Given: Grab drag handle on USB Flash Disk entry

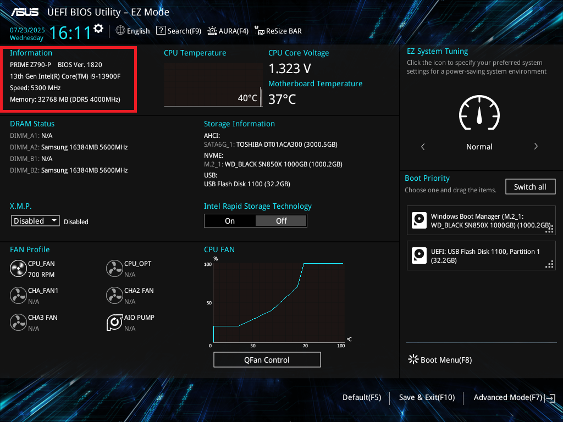Looking at the screenshot, I should 549,264.
